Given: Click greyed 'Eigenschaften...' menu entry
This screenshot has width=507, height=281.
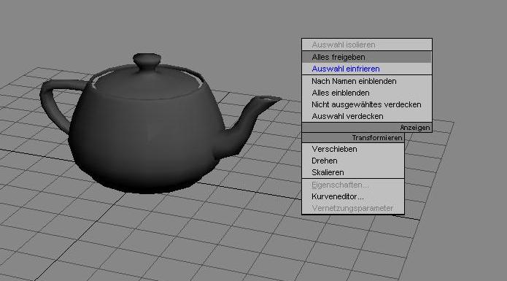Looking at the screenshot, I should (x=353, y=185).
